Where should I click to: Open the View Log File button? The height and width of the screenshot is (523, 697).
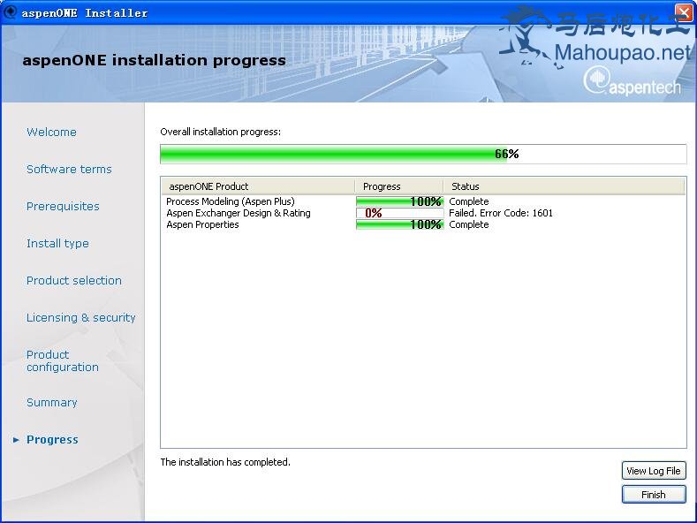pos(654,471)
